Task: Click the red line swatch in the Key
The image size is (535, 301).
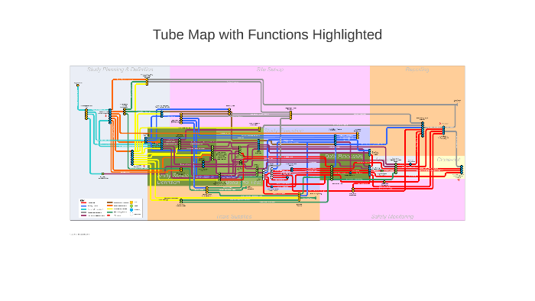Action: click(83, 202)
